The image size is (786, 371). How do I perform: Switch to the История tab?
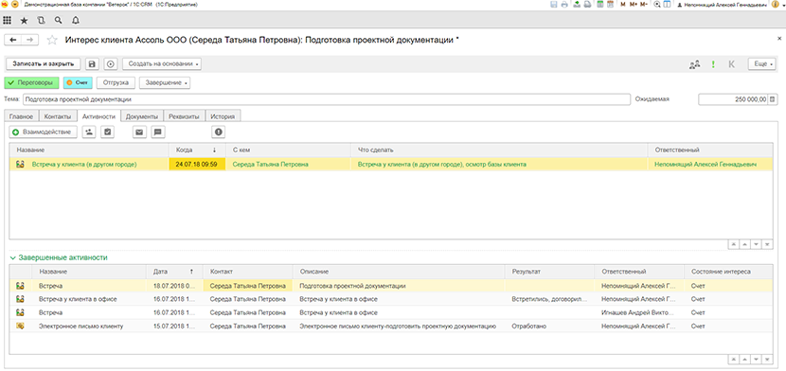[x=223, y=116]
